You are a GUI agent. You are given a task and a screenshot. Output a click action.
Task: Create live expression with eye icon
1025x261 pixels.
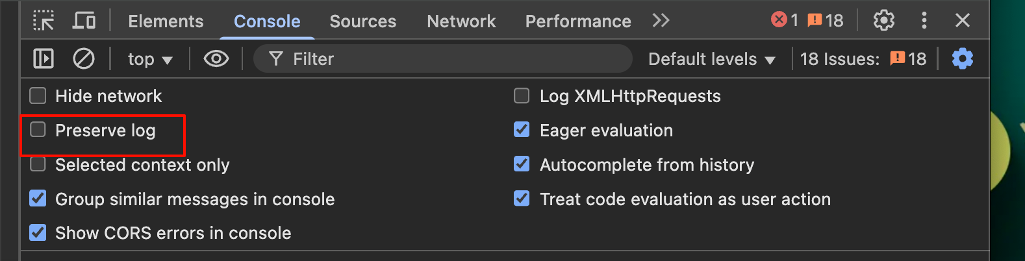216,59
